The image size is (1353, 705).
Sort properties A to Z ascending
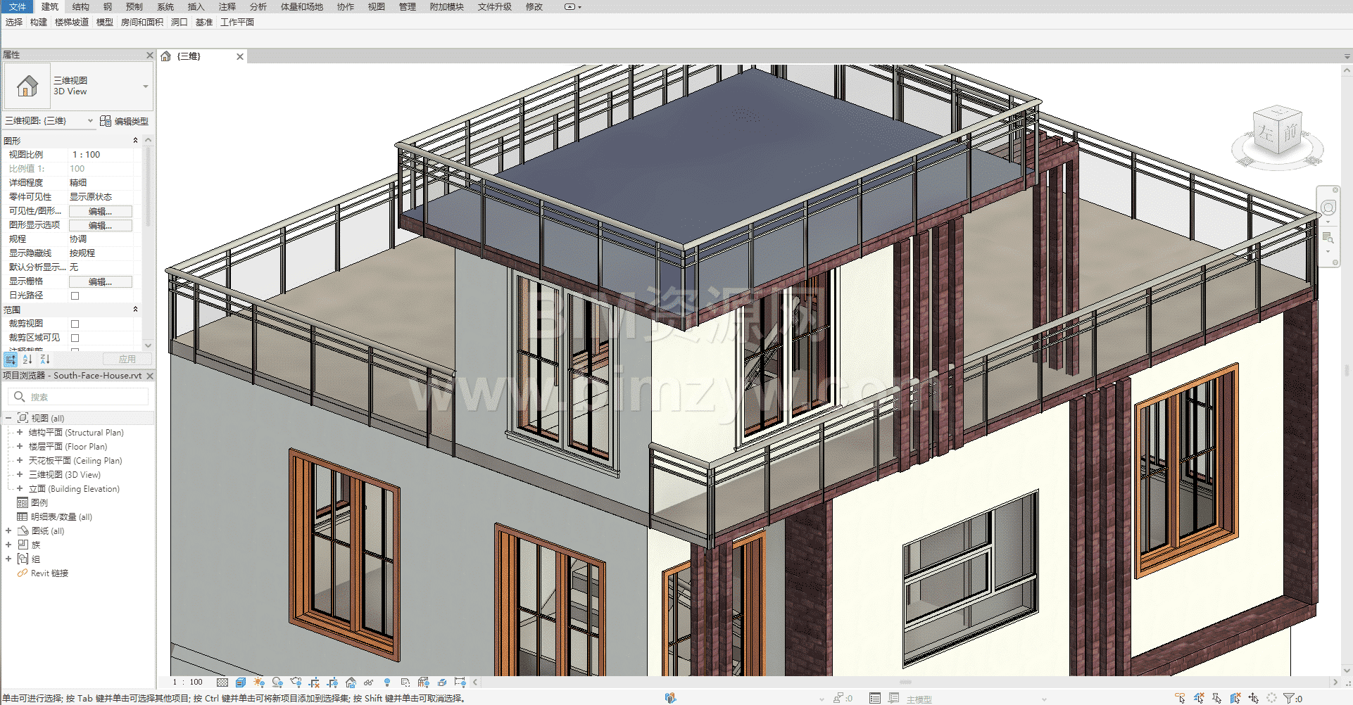(27, 360)
